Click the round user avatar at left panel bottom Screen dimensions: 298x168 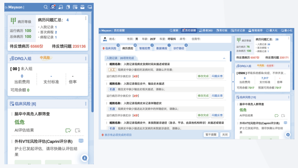85,158
